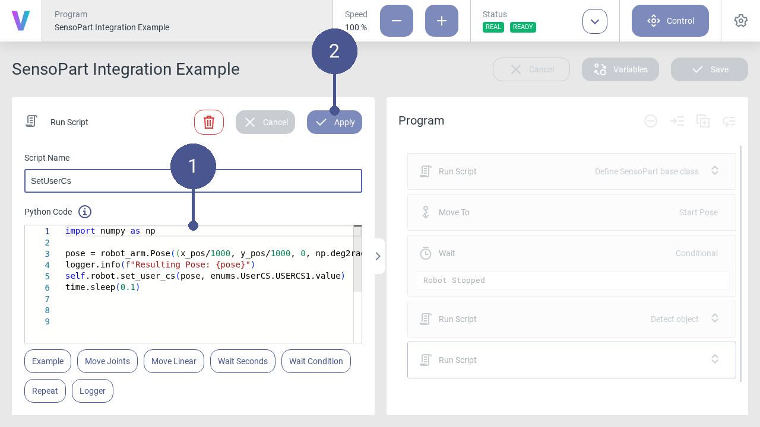Image resolution: width=760 pixels, height=427 pixels.
Task: Open the Control panel button
Action: (670, 21)
